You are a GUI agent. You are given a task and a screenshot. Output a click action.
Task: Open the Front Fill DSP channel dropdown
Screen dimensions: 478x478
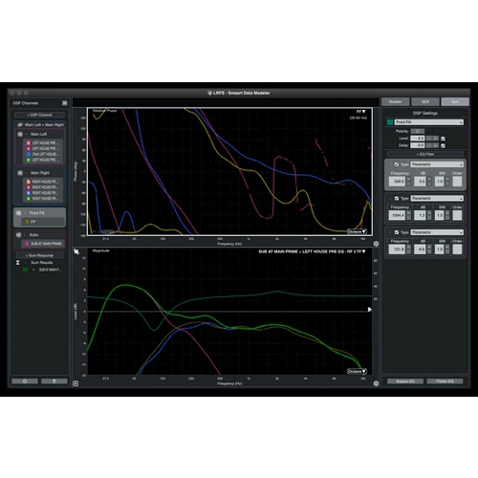point(429,122)
